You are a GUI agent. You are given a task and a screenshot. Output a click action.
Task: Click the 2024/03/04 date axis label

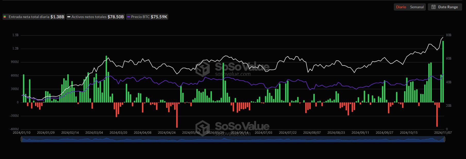94,133
